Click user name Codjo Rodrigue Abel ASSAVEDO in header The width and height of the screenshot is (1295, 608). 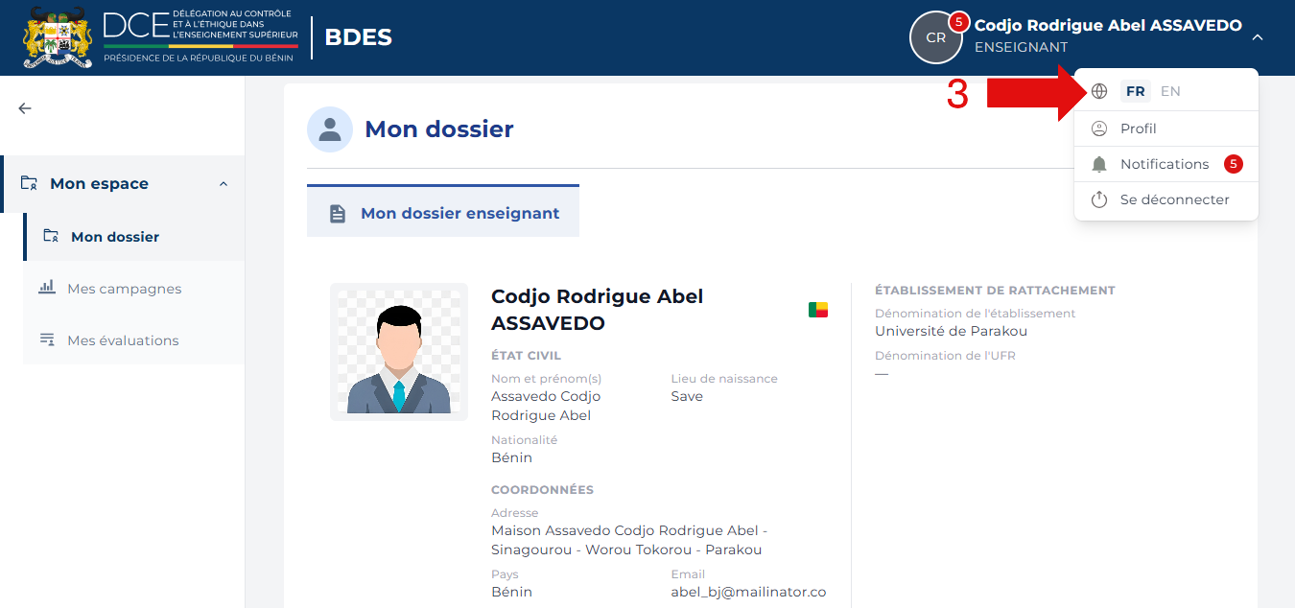(1108, 26)
